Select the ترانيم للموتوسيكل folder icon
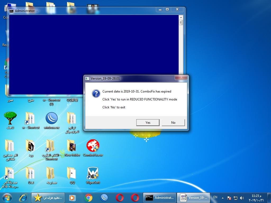 pyautogui.click(x=72, y=123)
